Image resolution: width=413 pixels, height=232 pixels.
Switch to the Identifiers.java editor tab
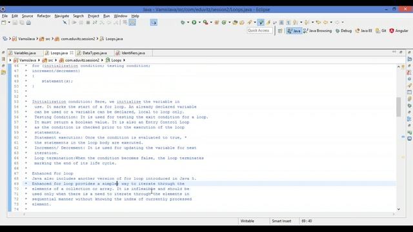(x=134, y=53)
